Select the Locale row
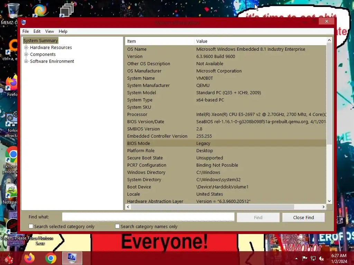This screenshot has height=265, width=354. click(x=226, y=194)
